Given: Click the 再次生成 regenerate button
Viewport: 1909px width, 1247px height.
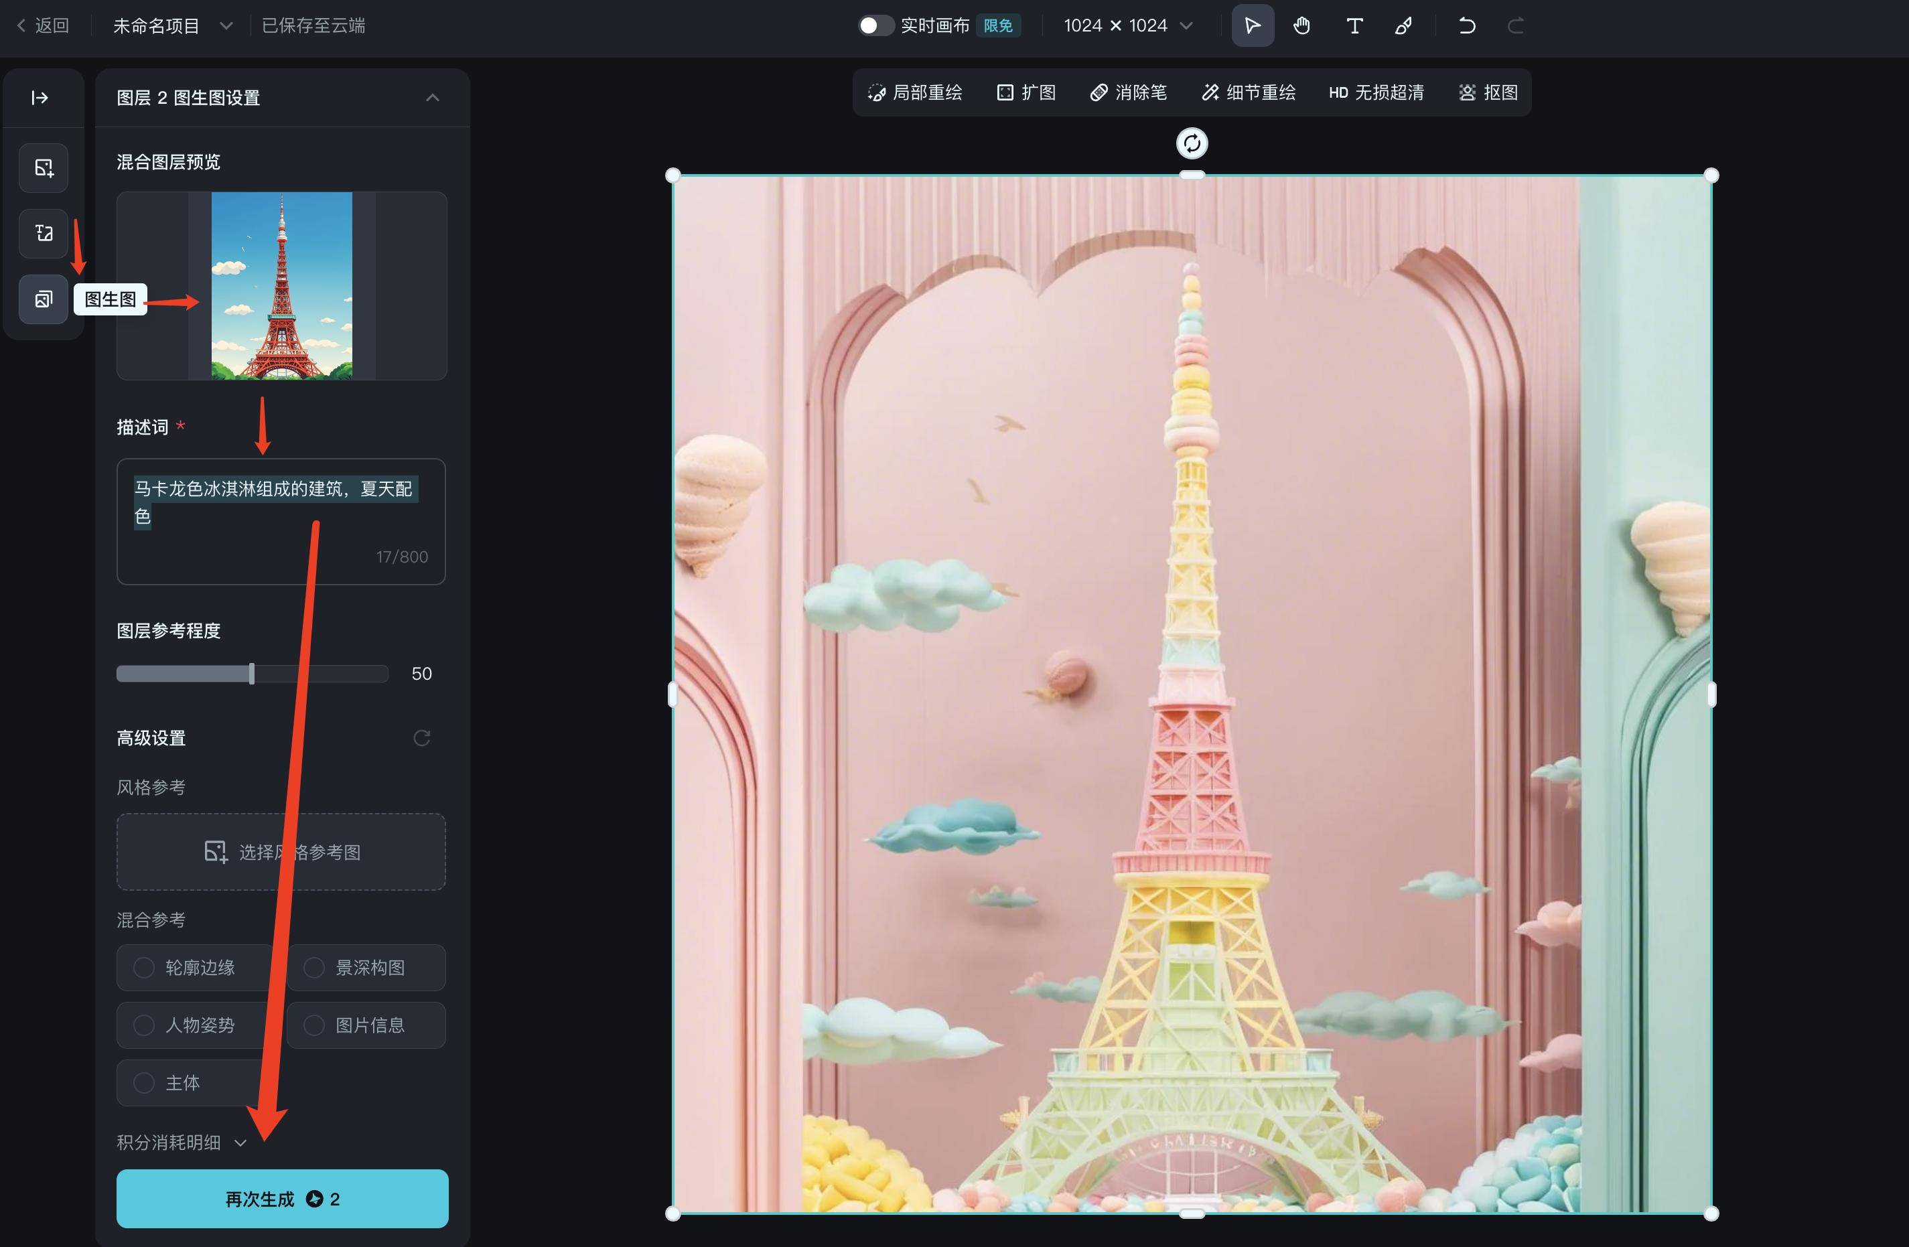Looking at the screenshot, I should (x=283, y=1199).
